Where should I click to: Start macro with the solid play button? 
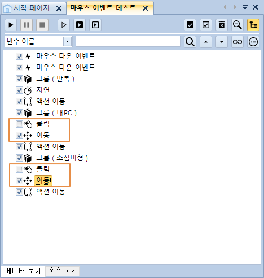(11, 25)
